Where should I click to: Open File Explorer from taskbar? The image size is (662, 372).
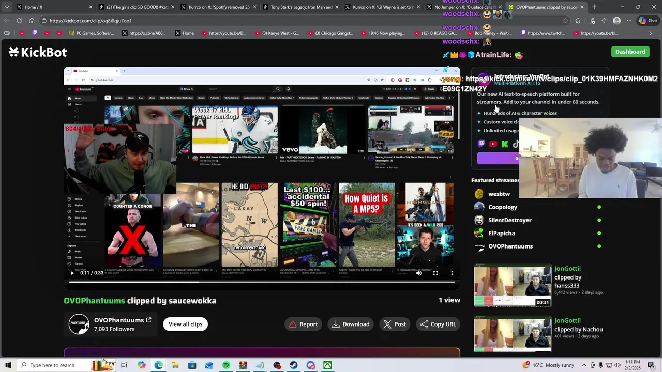pos(175,365)
